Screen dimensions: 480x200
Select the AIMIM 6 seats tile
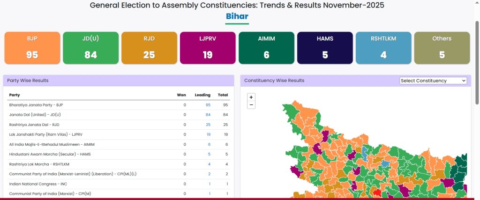[266, 48]
